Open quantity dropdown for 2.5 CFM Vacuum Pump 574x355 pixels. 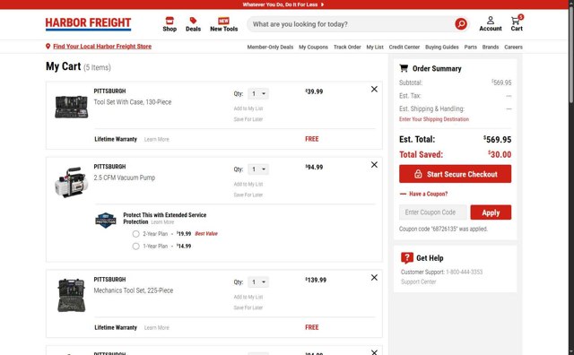[258, 169]
